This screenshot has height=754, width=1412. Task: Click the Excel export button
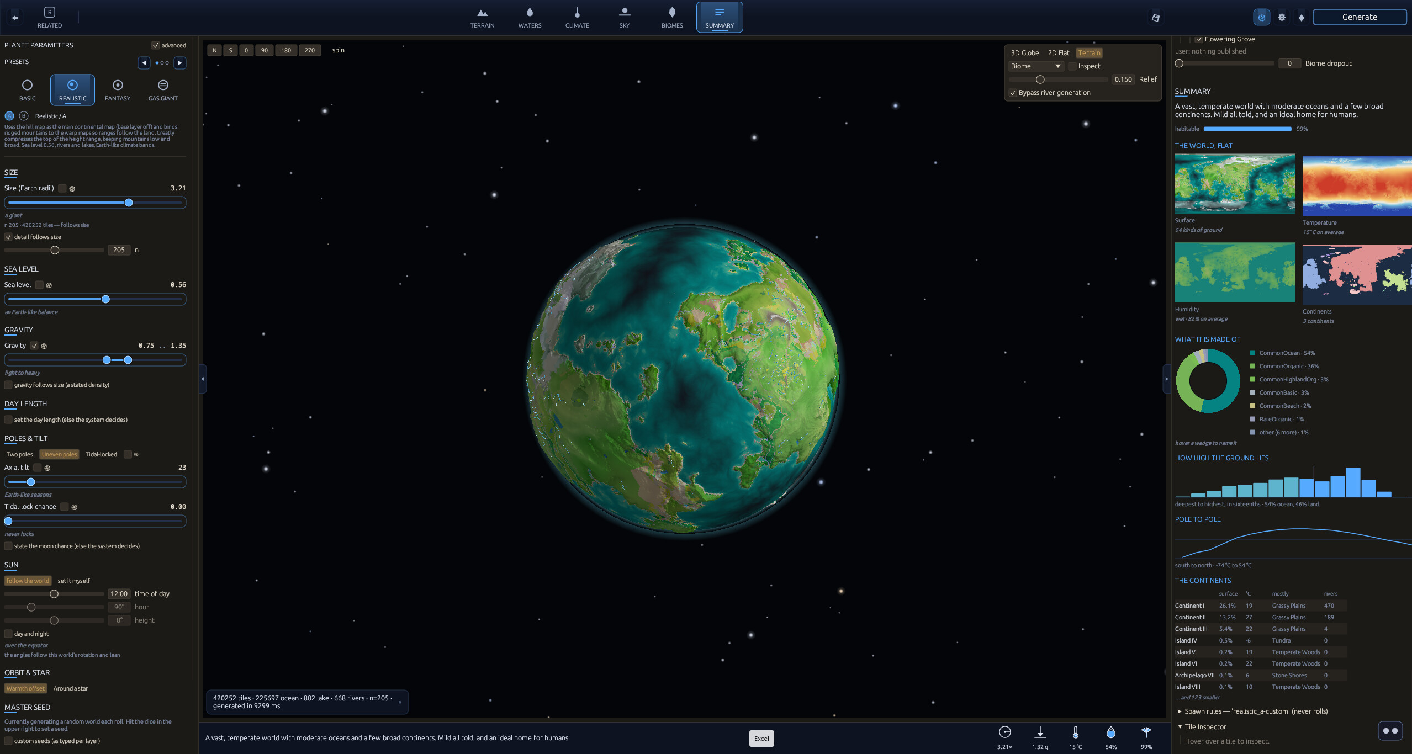click(x=761, y=739)
